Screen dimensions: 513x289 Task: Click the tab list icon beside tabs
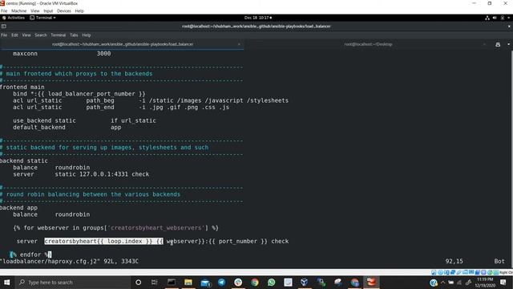click(498, 44)
